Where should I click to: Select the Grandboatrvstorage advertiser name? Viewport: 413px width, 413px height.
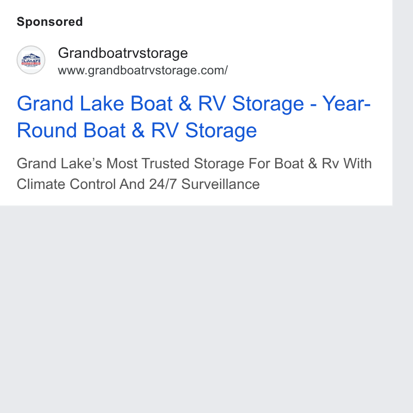(123, 53)
